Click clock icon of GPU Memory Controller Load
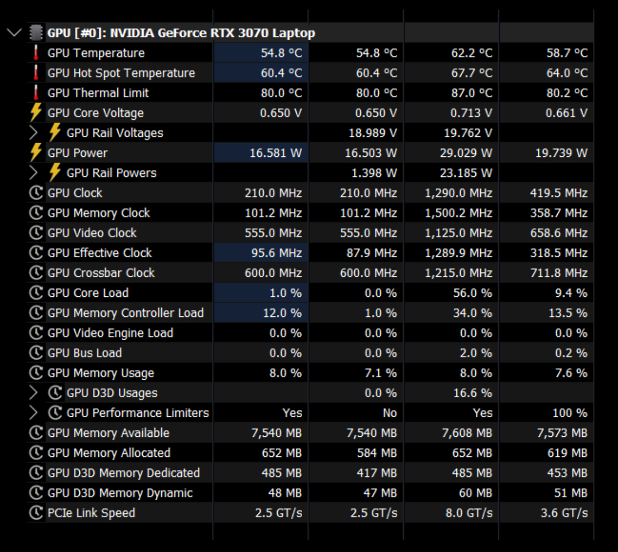618x552 pixels. pos(36,313)
